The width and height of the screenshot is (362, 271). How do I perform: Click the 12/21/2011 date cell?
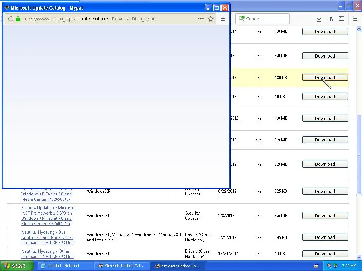pyautogui.click(x=228, y=254)
